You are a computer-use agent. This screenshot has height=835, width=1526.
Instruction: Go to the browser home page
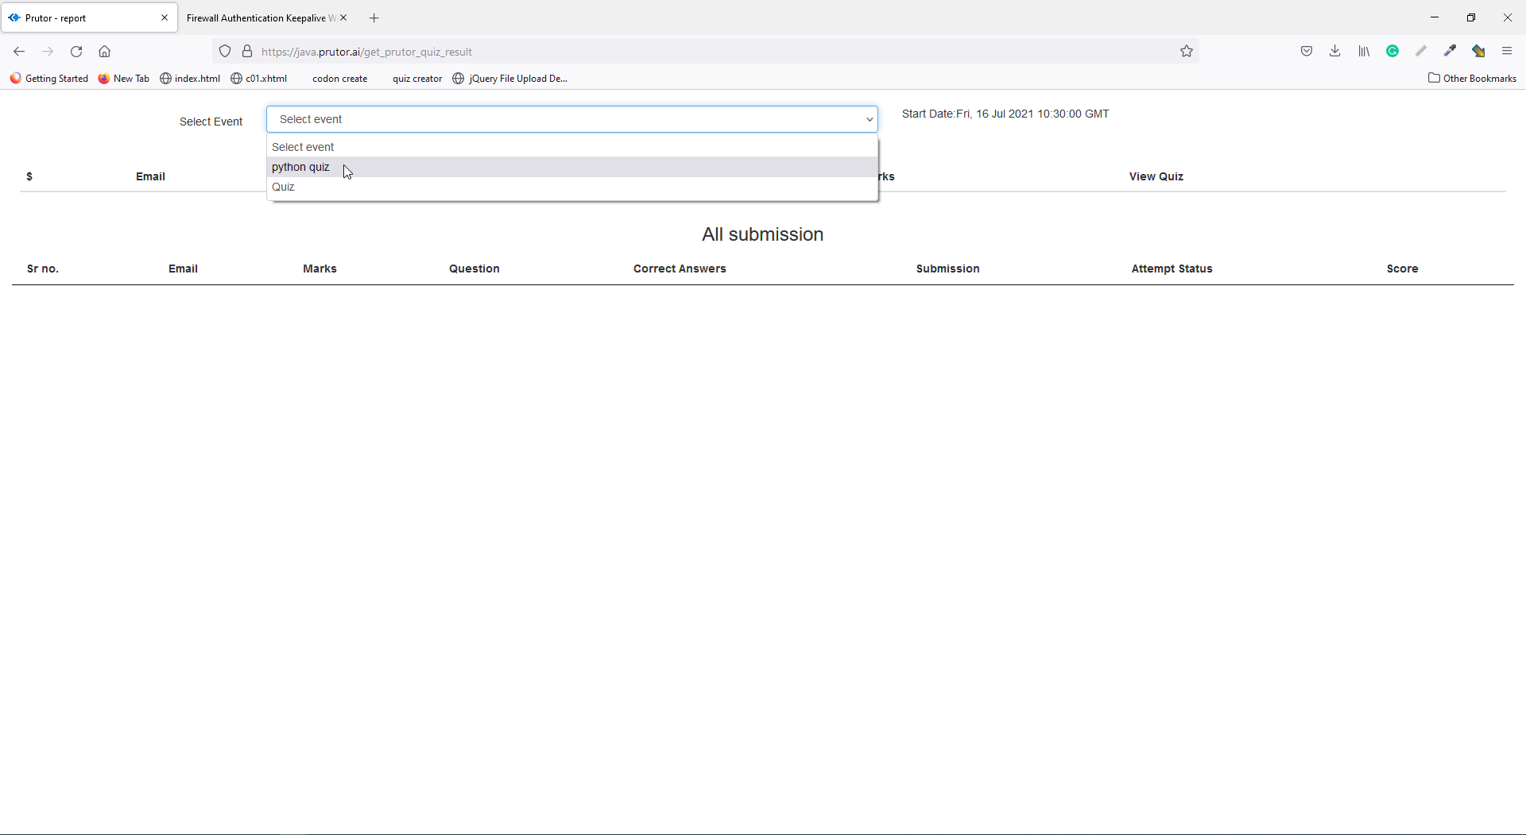(x=104, y=52)
